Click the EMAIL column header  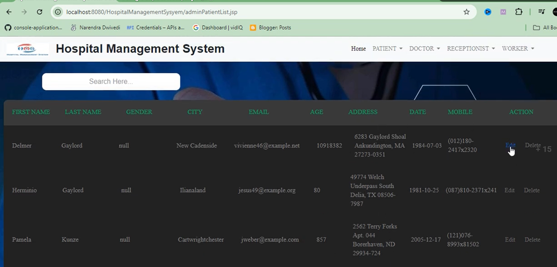[258, 112]
